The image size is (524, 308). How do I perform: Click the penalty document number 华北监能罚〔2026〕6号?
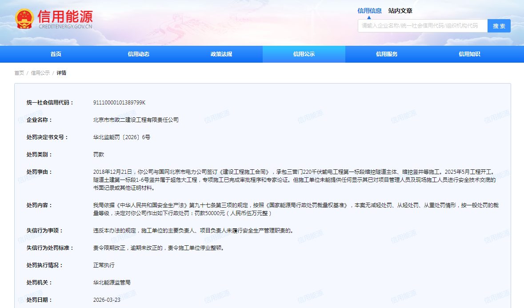[x=121, y=137]
